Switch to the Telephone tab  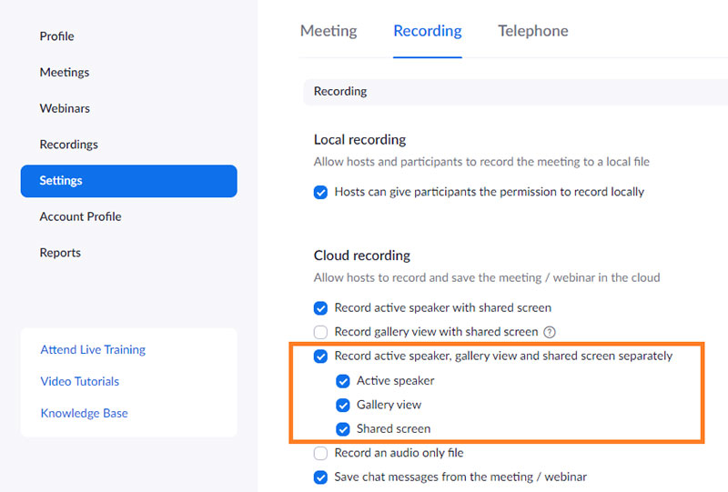(x=533, y=31)
